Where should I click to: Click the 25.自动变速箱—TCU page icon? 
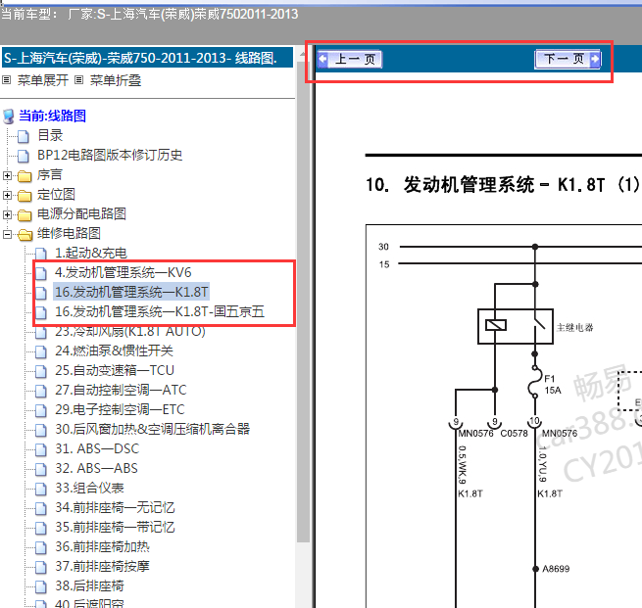tap(40, 371)
